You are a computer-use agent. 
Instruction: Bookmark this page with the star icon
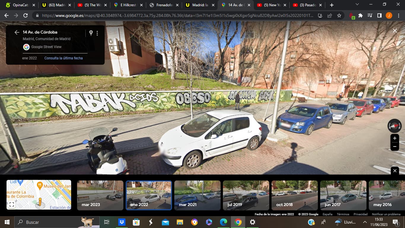point(339,16)
